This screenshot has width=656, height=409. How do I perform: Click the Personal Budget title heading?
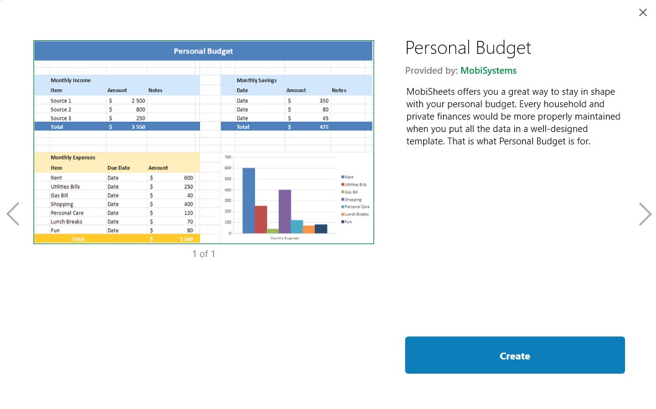coord(468,48)
